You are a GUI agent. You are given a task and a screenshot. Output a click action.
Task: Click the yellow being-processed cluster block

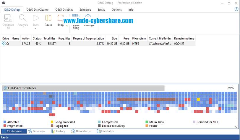coord(198,99)
